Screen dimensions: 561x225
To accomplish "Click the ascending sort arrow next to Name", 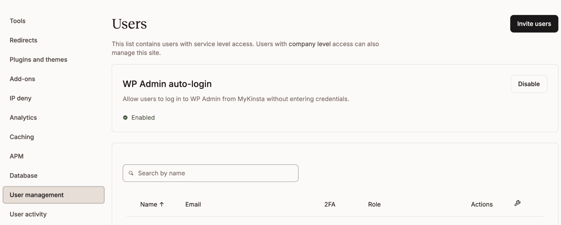I will 162,204.
